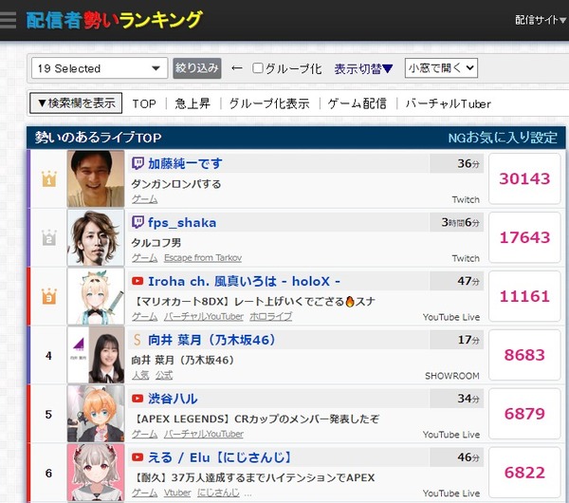Click 3時間6分 duration on fps_shaka row
Viewport: 569px width, 503px height.
click(460, 222)
